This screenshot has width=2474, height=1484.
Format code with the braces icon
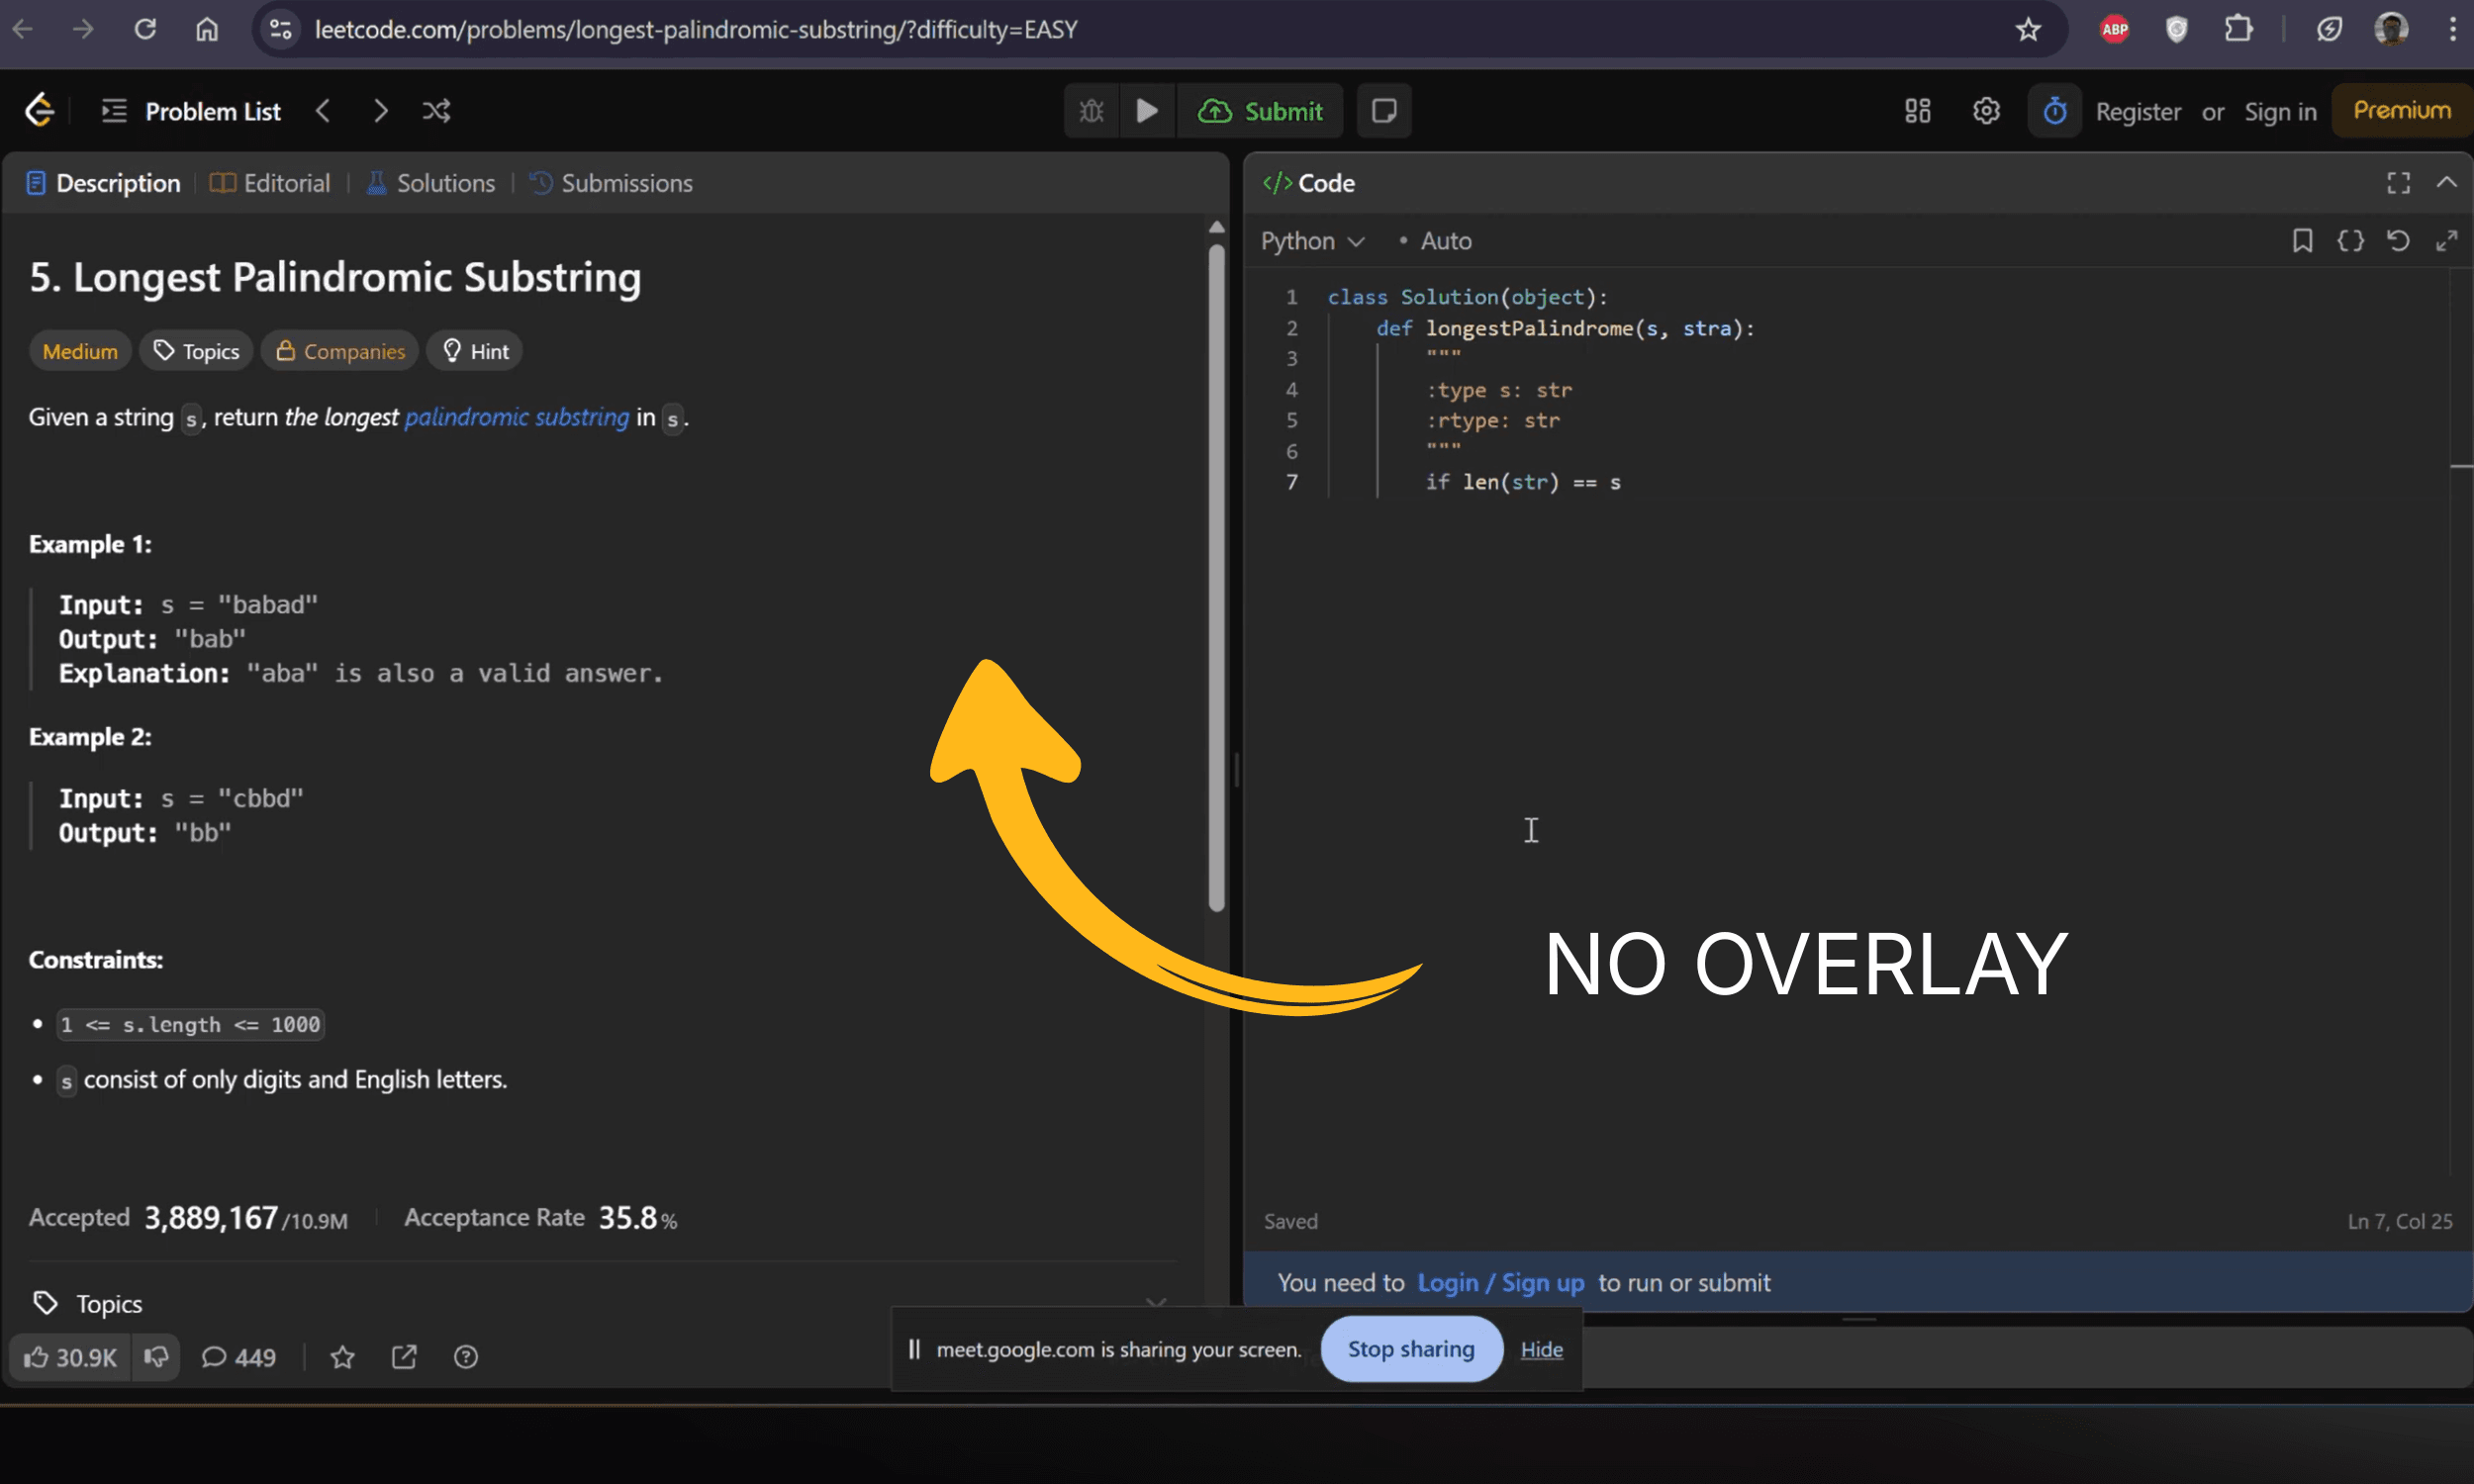pyautogui.click(x=2350, y=241)
